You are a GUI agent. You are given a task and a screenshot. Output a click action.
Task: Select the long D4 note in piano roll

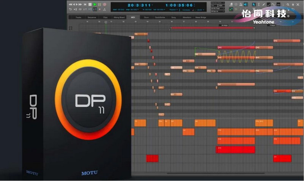tap(236, 84)
